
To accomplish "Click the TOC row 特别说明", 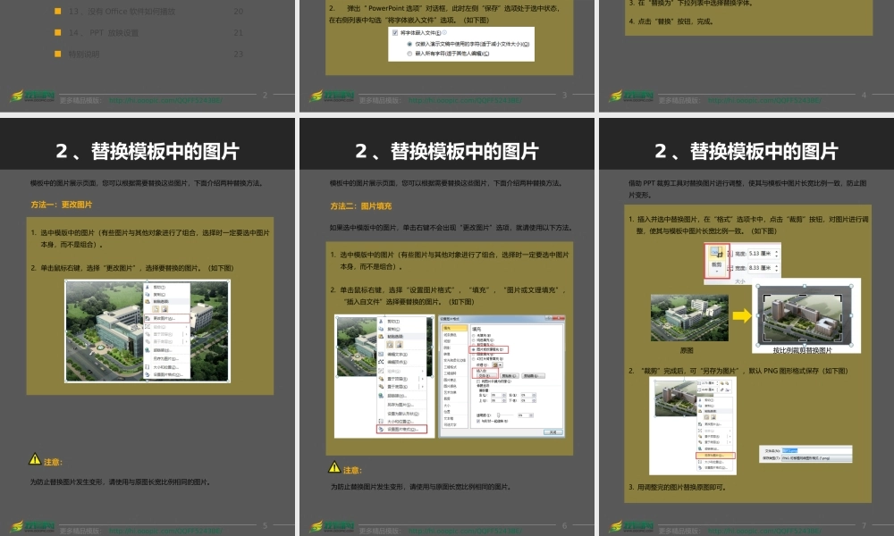I will pyautogui.click(x=148, y=54).
